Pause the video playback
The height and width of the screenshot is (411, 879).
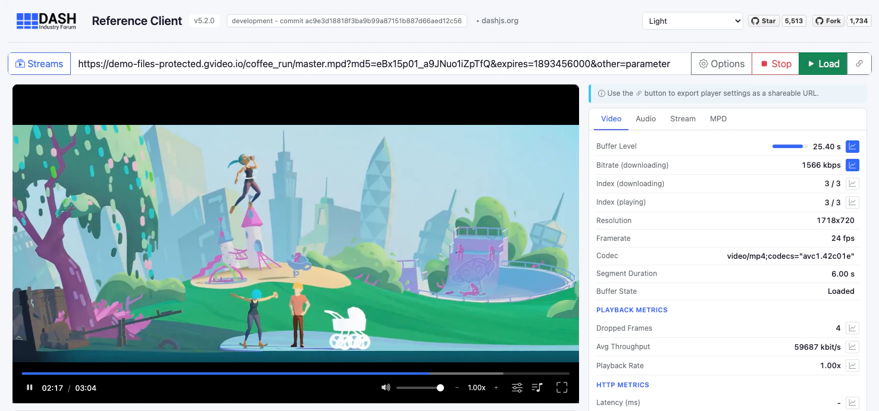tap(30, 388)
